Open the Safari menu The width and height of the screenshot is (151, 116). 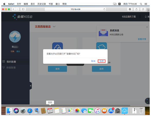[11, 4]
